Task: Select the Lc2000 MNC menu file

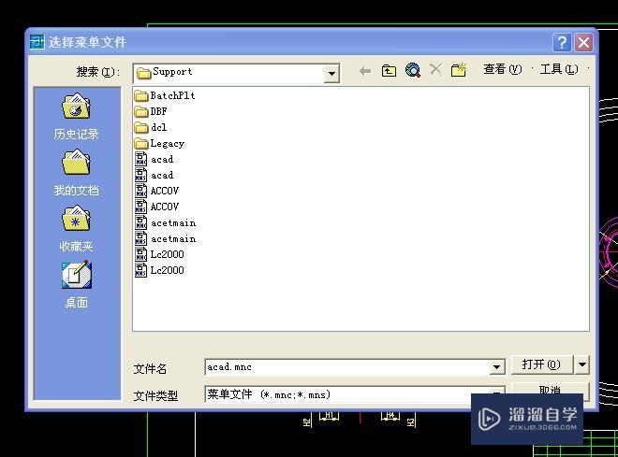Action: pos(159,254)
